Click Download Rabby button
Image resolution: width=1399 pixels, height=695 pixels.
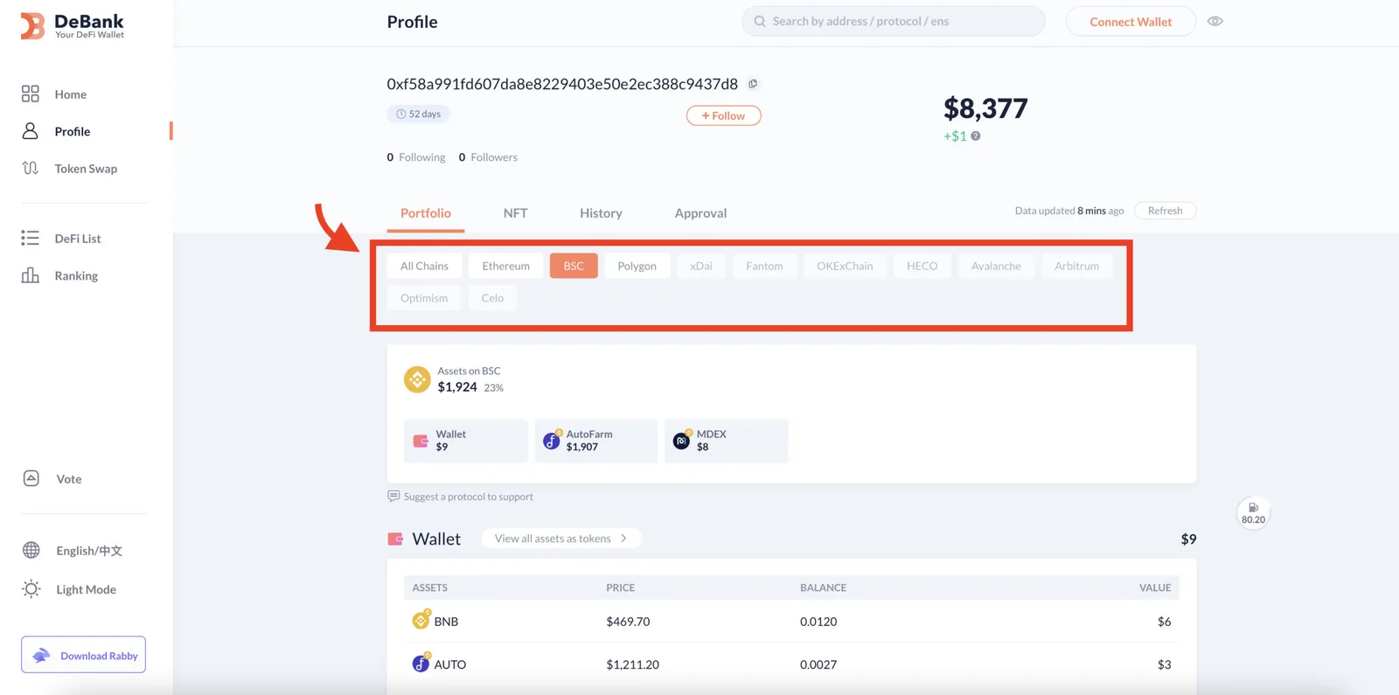coord(84,655)
